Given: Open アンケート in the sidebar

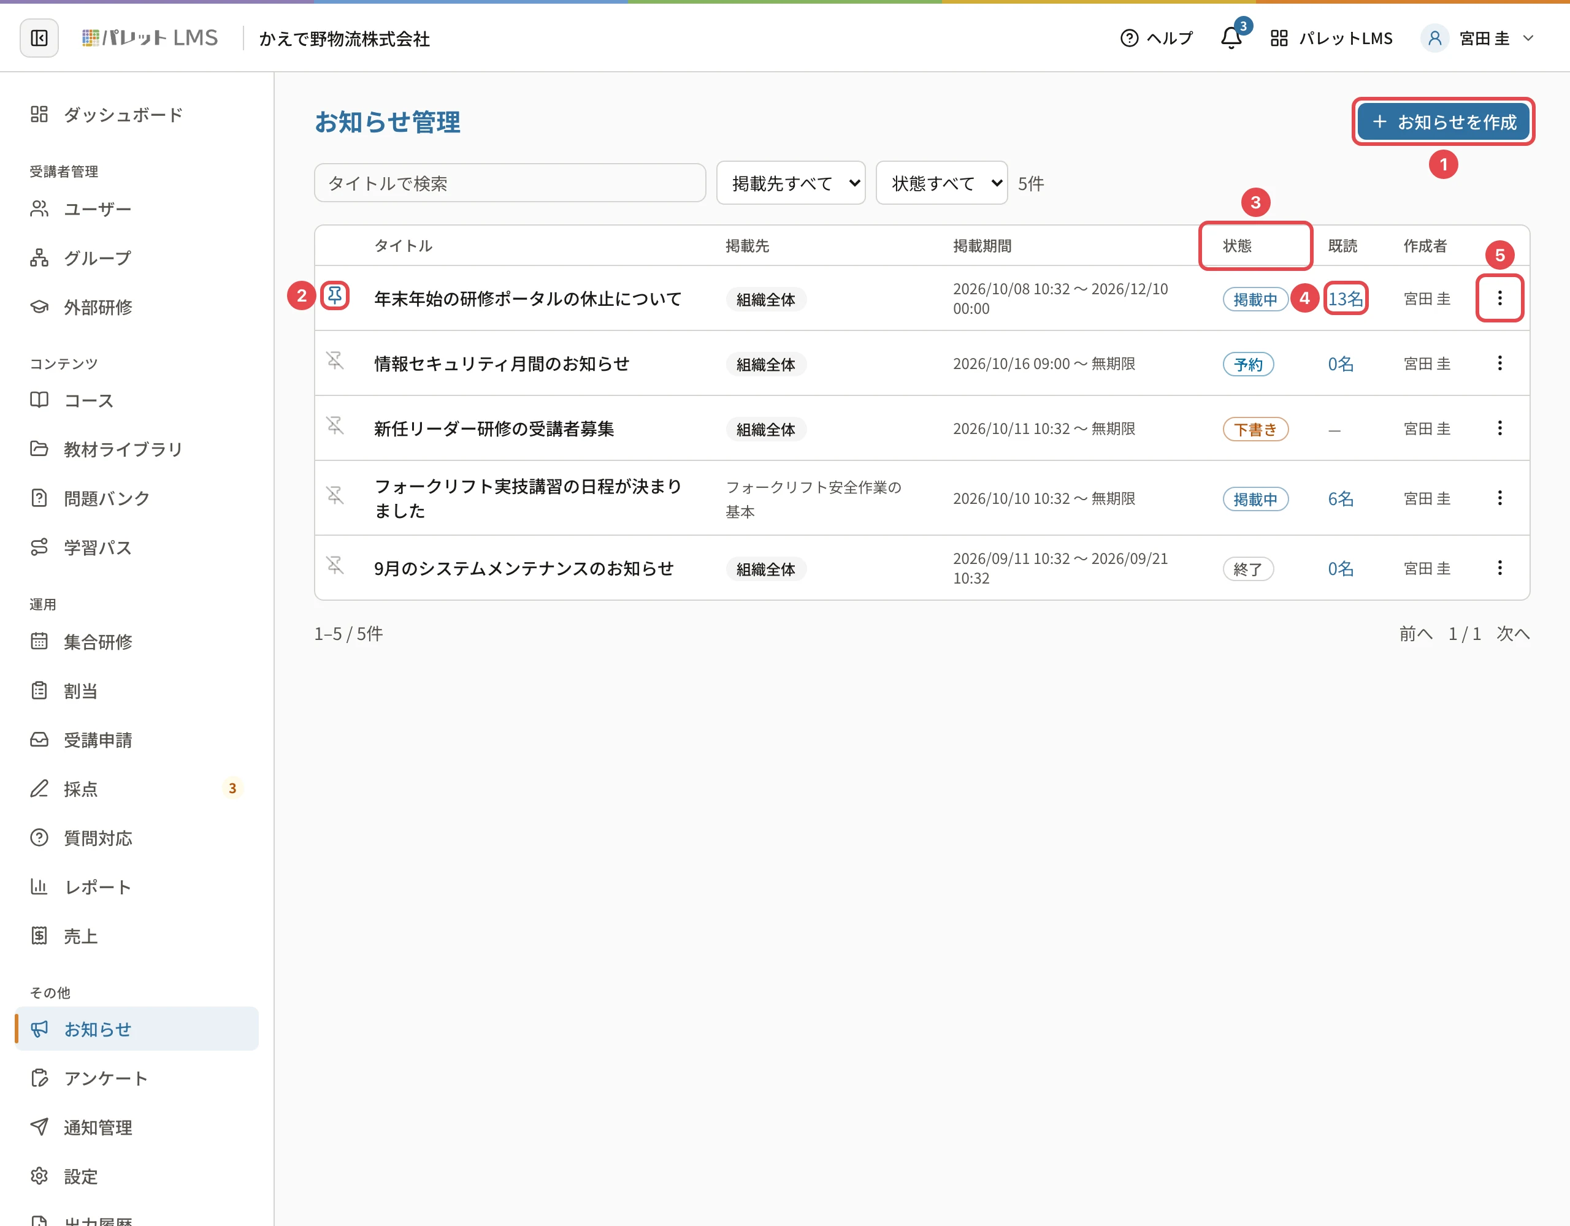Looking at the screenshot, I should click(137, 1079).
